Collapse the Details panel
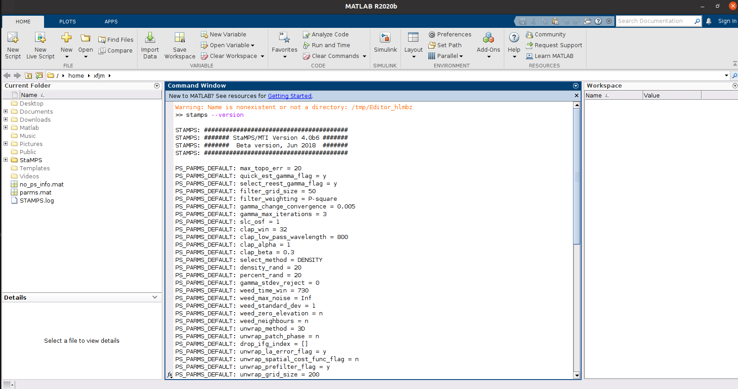738x389 pixels. click(x=155, y=297)
